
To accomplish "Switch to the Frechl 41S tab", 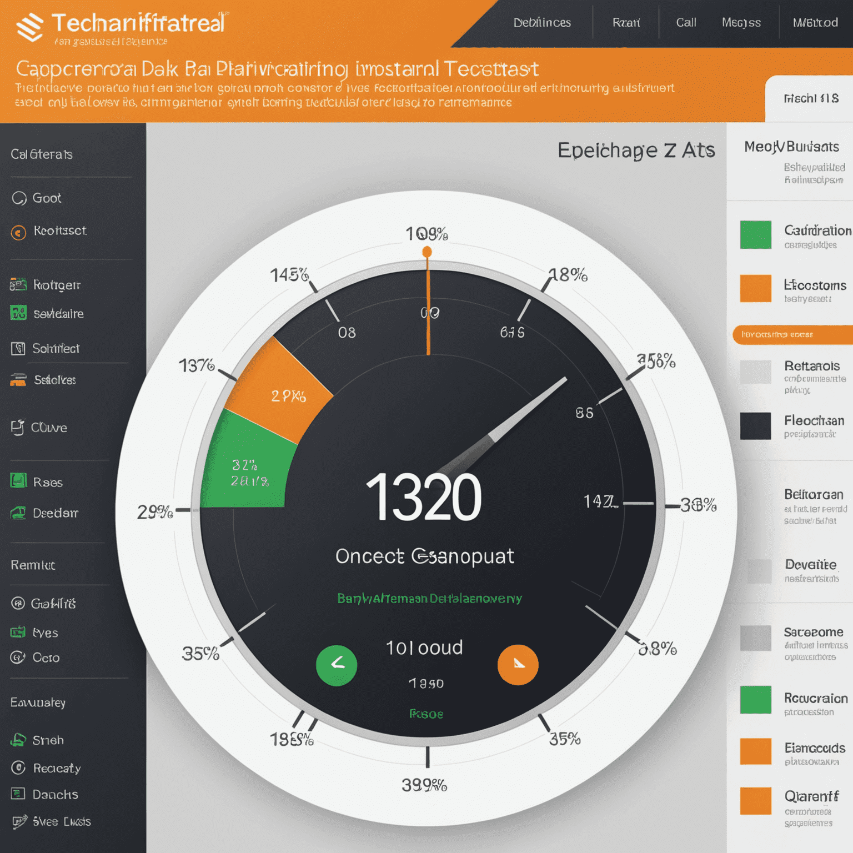I will coord(811,99).
